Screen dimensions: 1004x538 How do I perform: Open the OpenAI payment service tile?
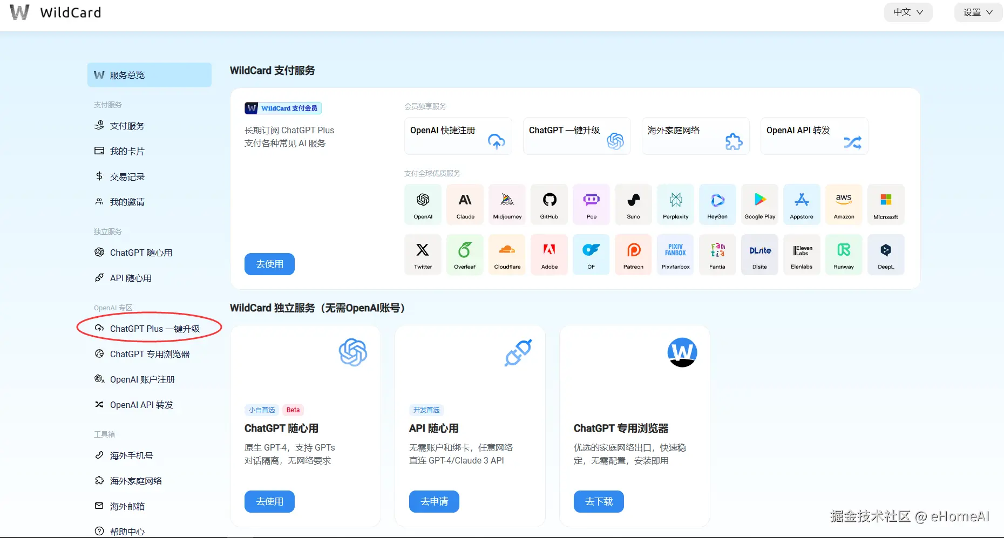pyautogui.click(x=423, y=204)
